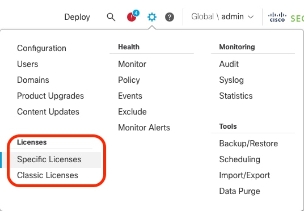Select Health Policy entry
This screenshot has height=211, width=304.
point(129,80)
